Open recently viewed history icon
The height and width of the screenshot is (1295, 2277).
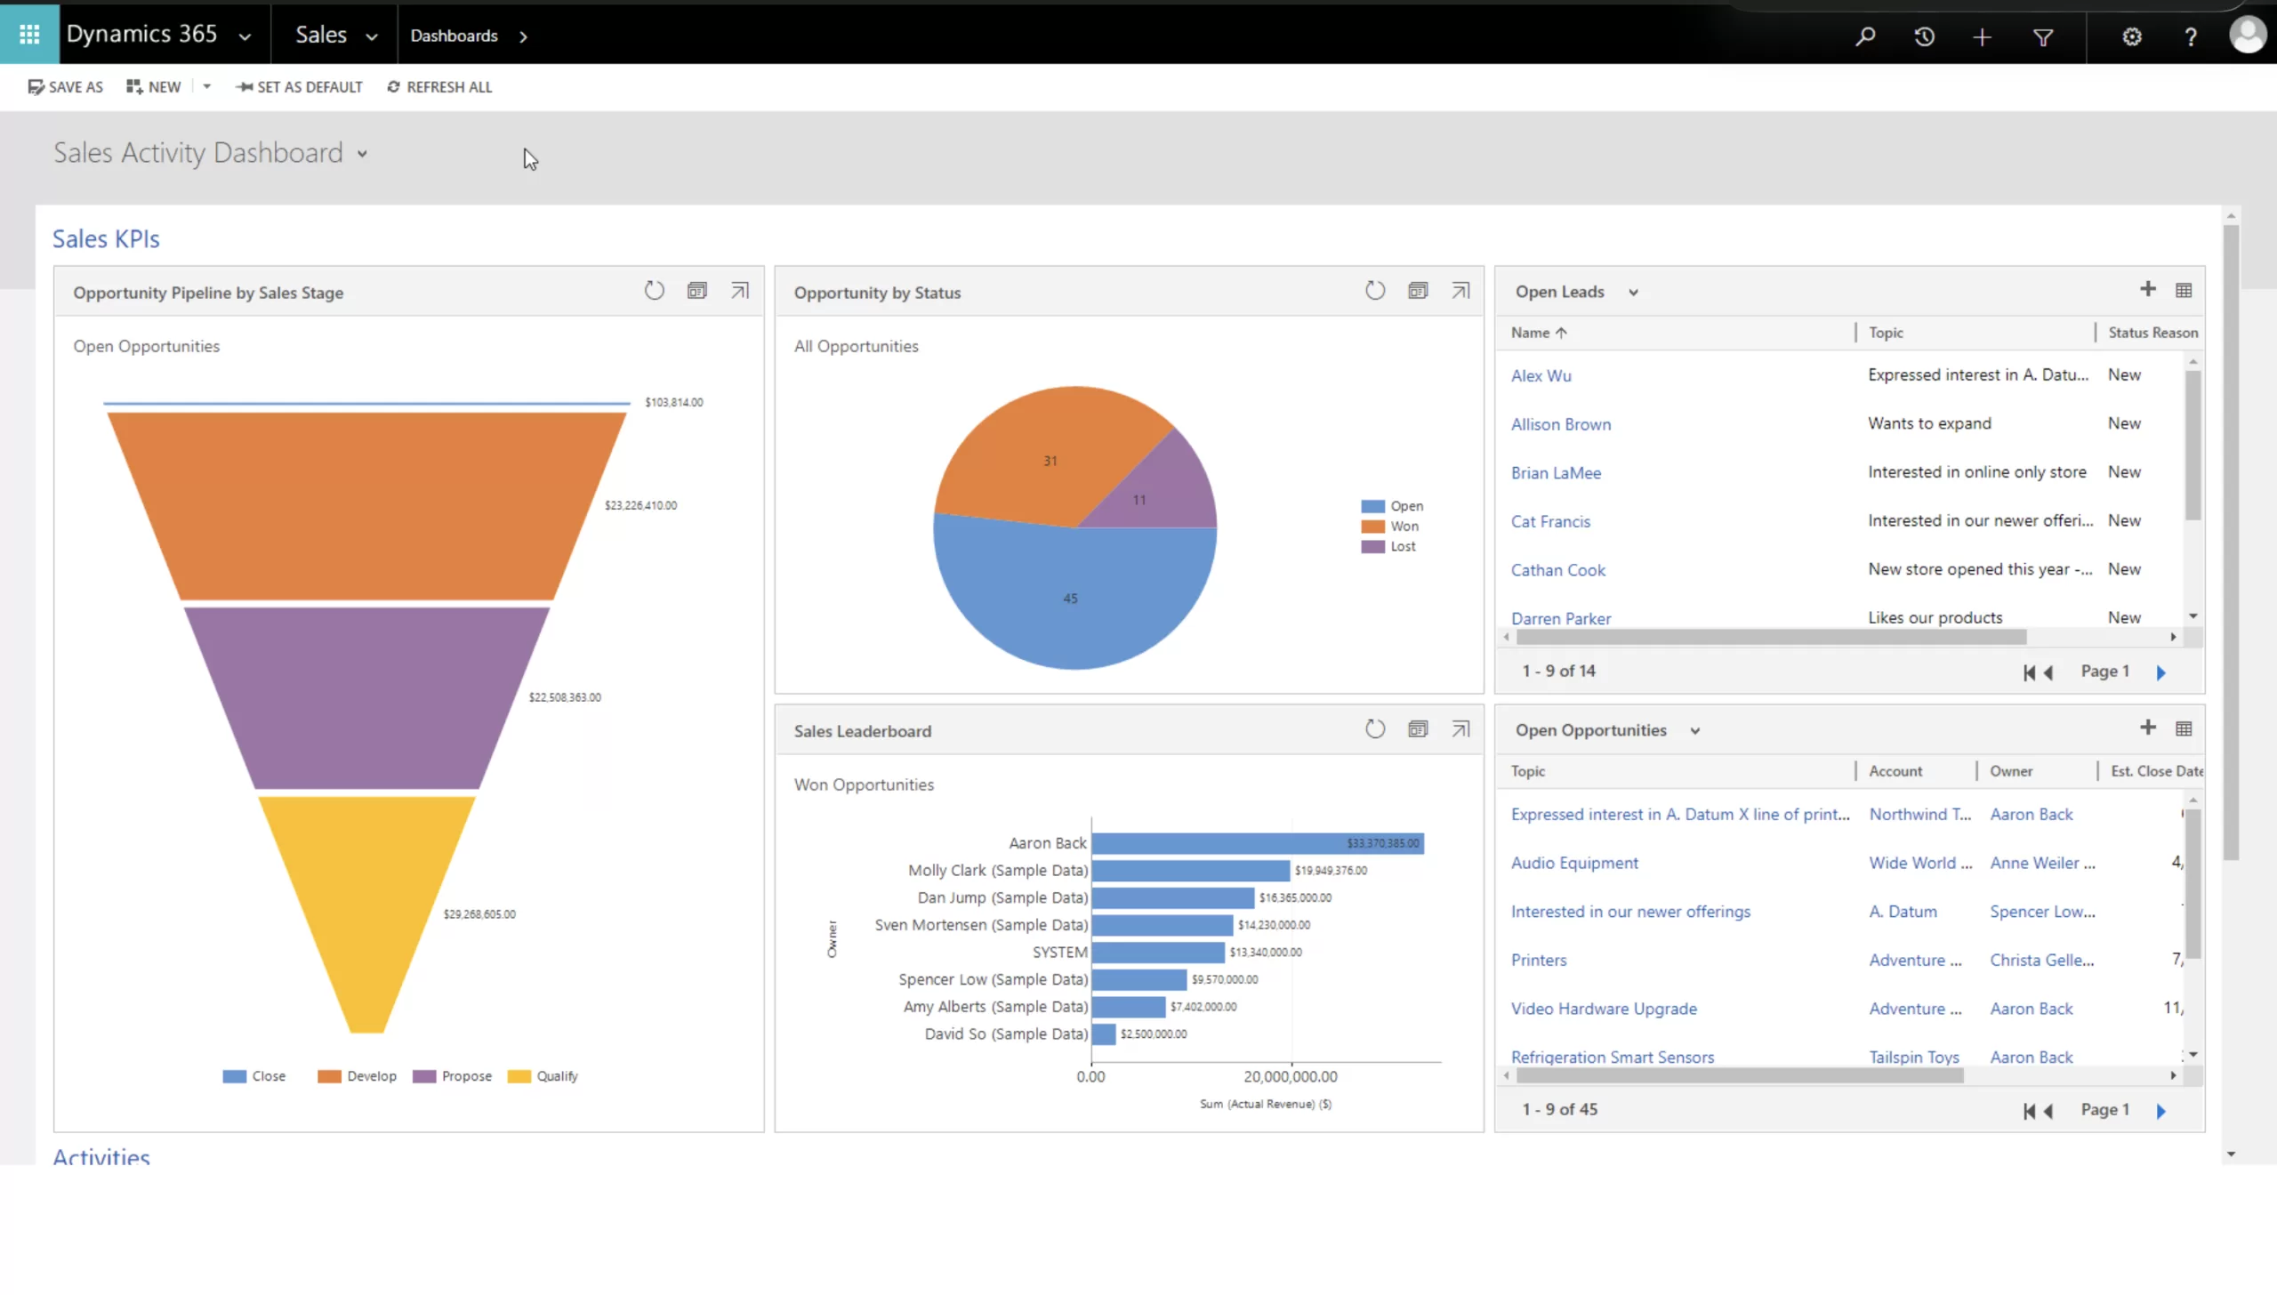click(x=1924, y=36)
